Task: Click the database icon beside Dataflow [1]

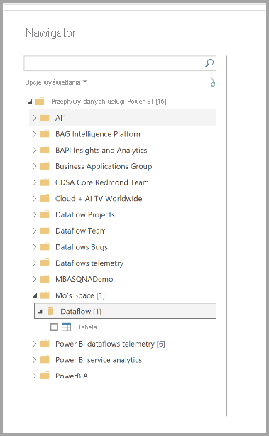Action: pos(50,311)
